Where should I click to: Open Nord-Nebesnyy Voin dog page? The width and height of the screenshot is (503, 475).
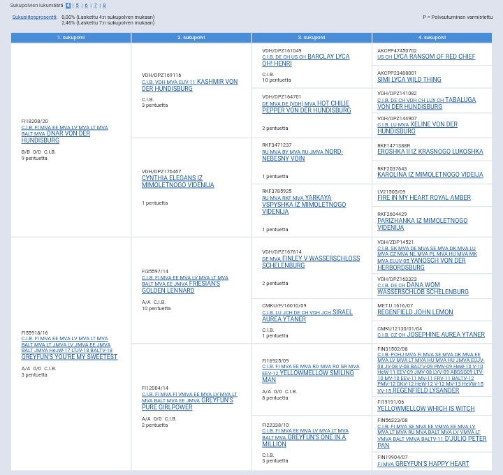coord(302,155)
